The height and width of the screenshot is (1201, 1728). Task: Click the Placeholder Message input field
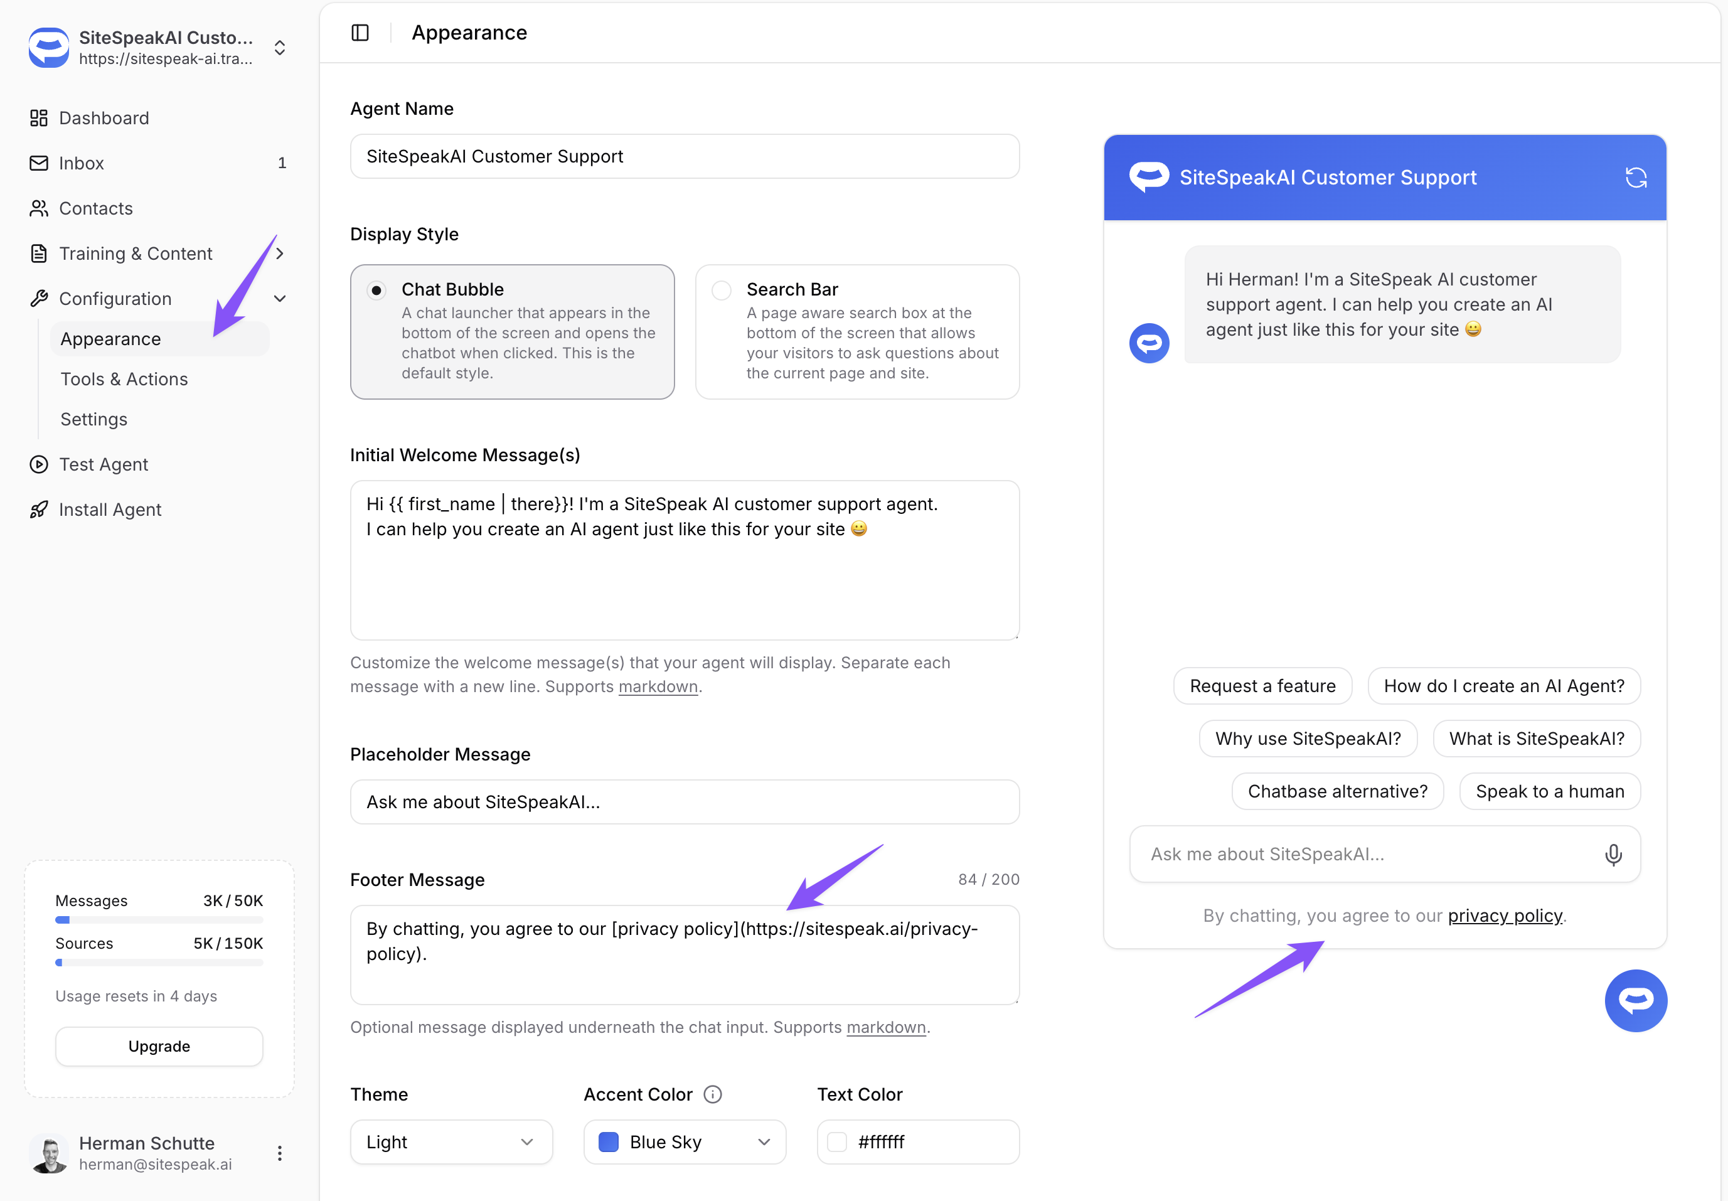tap(685, 802)
